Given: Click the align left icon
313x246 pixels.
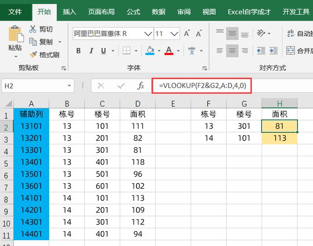Looking at the screenshot, I should (x=220, y=50).
